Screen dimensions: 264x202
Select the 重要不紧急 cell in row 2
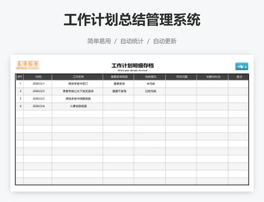point(119,91)
